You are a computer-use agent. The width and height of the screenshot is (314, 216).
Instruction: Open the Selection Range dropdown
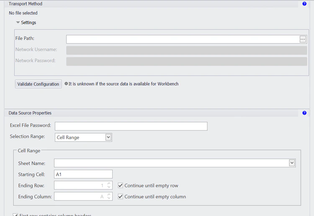coord(108,137)
